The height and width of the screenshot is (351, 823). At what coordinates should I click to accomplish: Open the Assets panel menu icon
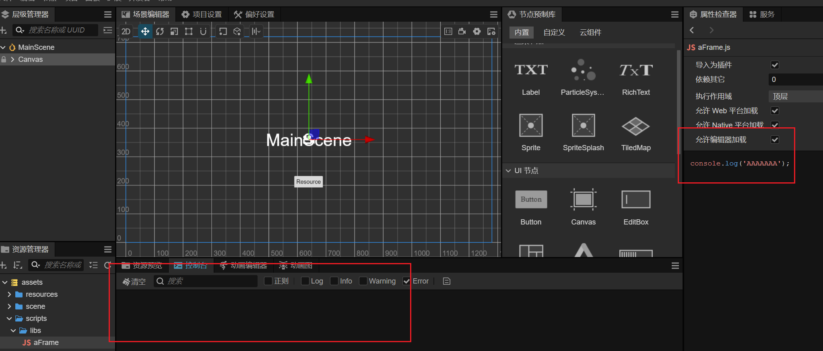108,249
